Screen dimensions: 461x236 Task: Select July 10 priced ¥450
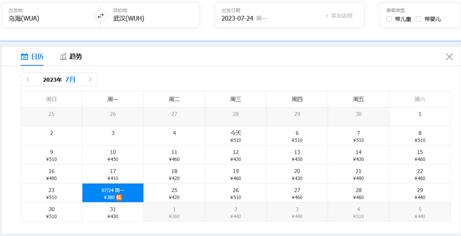pos(113,155)
